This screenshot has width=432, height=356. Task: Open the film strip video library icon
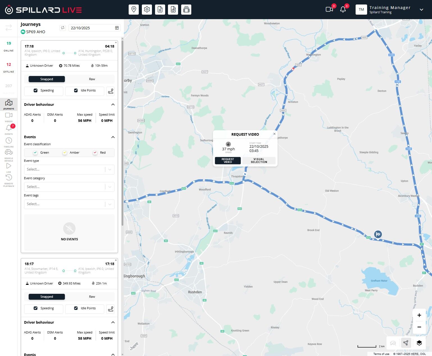pyautogui.click(x=186, y=10)
